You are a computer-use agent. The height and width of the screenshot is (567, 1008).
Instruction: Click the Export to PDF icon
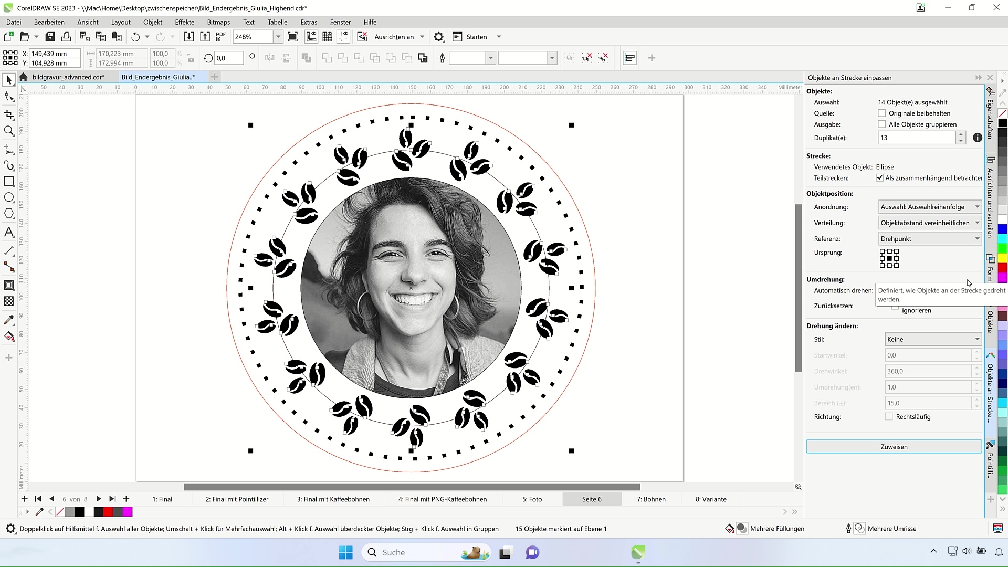[x=221, y=37]
